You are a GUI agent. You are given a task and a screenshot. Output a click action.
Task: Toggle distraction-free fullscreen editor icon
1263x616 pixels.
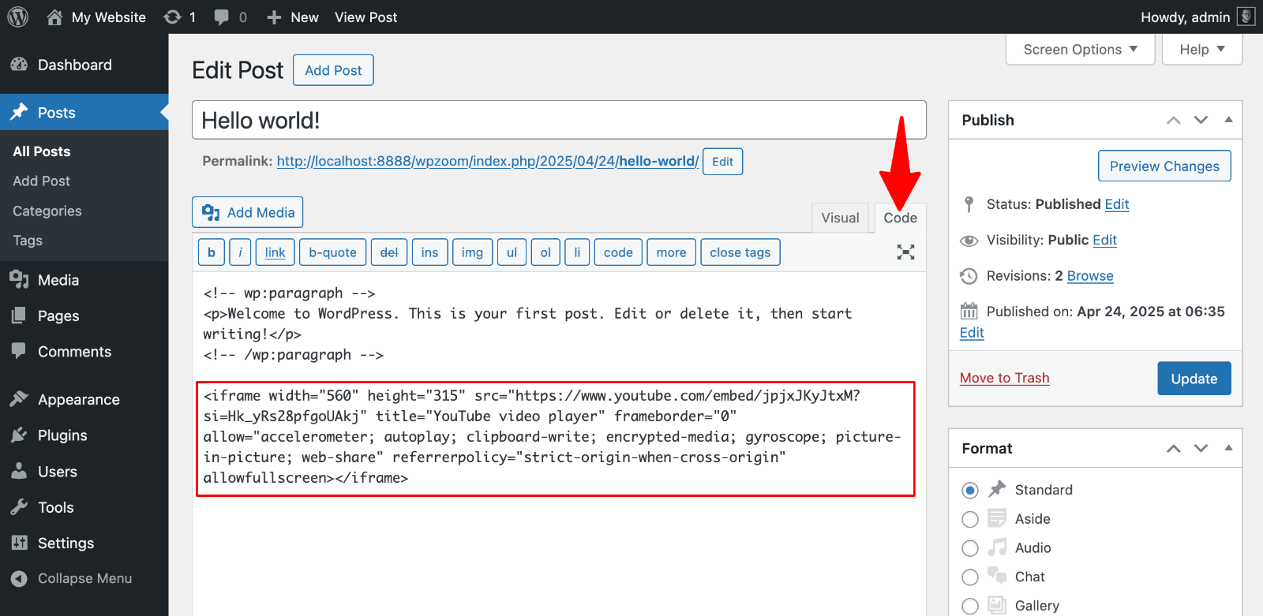(905, 252)
